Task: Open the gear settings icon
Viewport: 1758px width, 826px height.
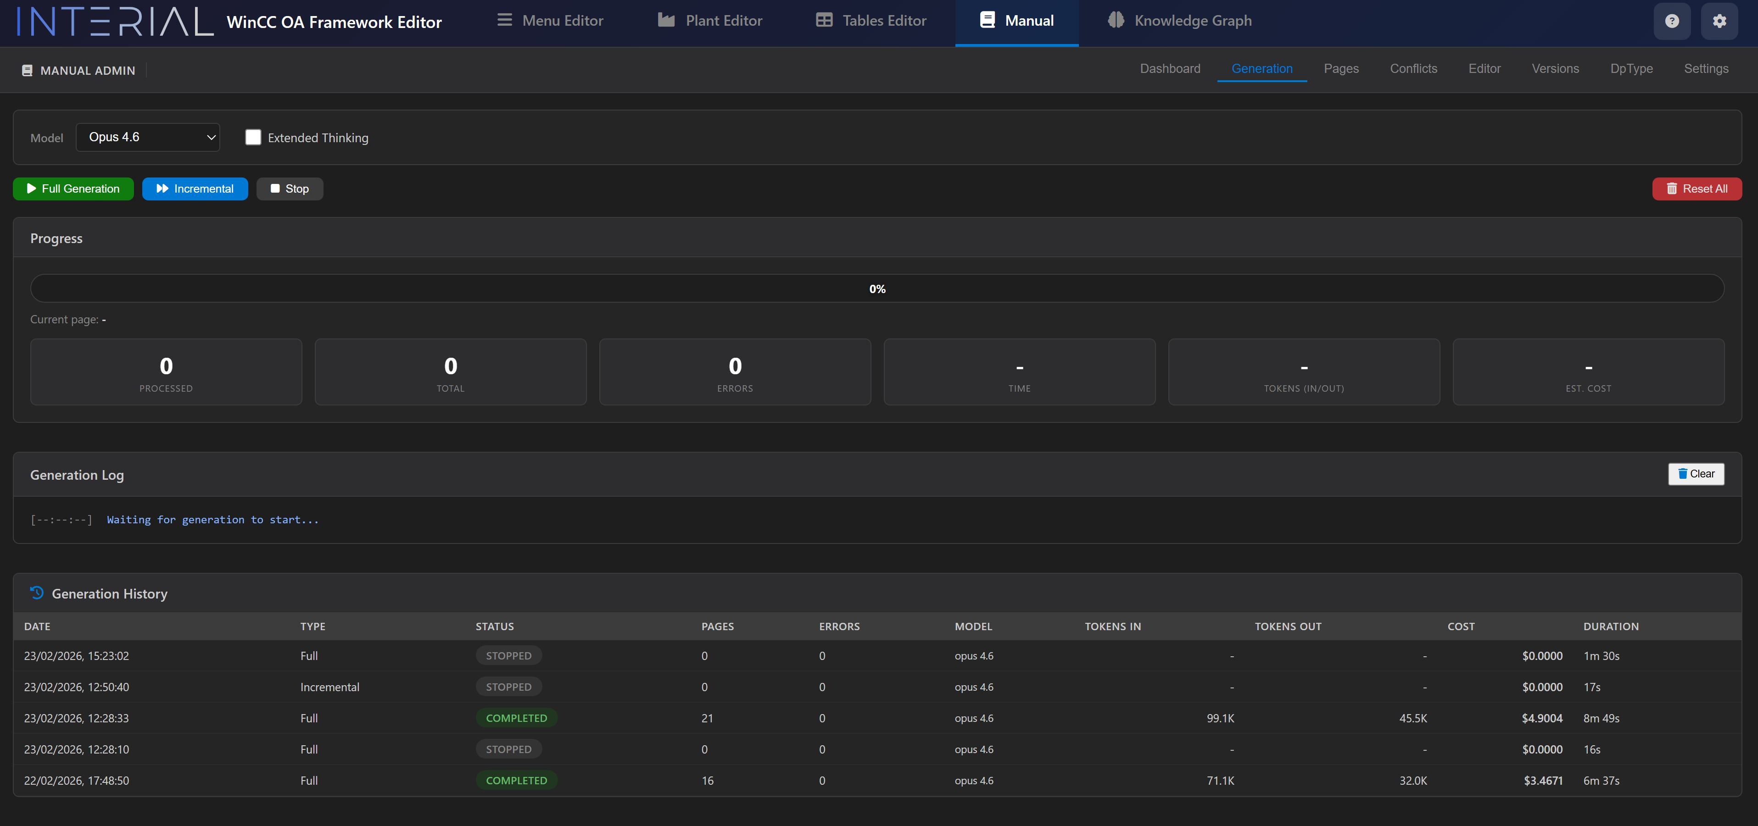Action: click(x=1719, y=21)
